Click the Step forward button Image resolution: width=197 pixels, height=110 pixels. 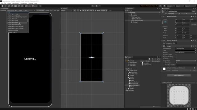click(x=99, y=6)
